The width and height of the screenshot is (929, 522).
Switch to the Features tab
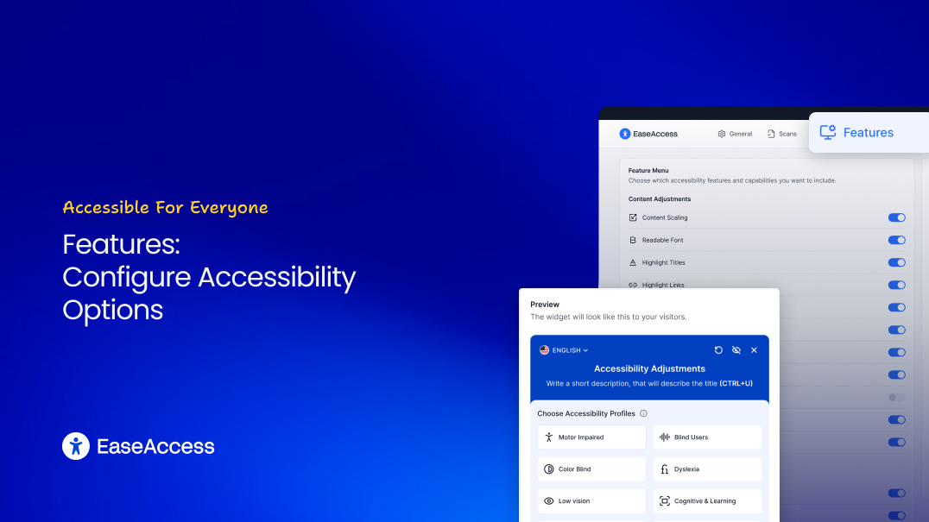click(x=868, y=132)
